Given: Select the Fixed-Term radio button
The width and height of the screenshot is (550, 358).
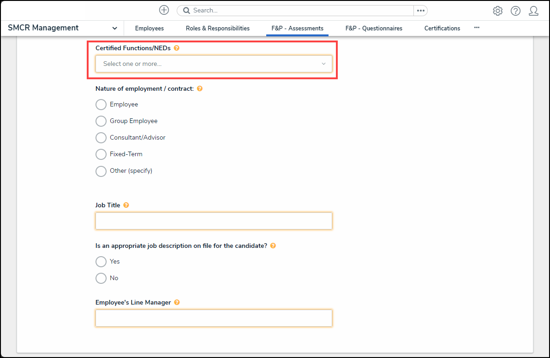Looking at the screenshot, I should [101, 154].
